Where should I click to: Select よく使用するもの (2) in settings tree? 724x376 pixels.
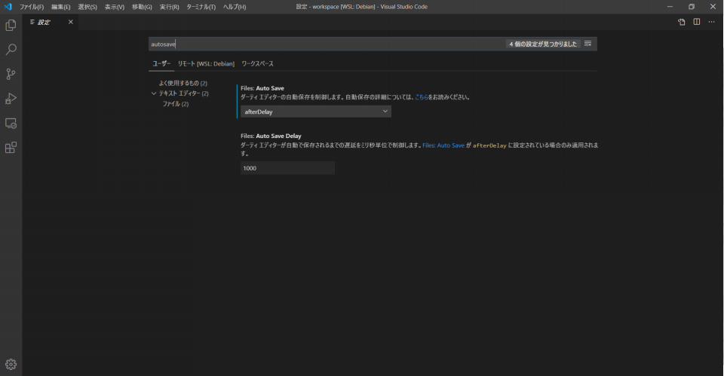tap(183, 83)
